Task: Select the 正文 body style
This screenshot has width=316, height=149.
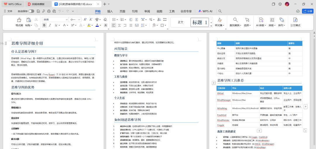Action: point(181,22)
